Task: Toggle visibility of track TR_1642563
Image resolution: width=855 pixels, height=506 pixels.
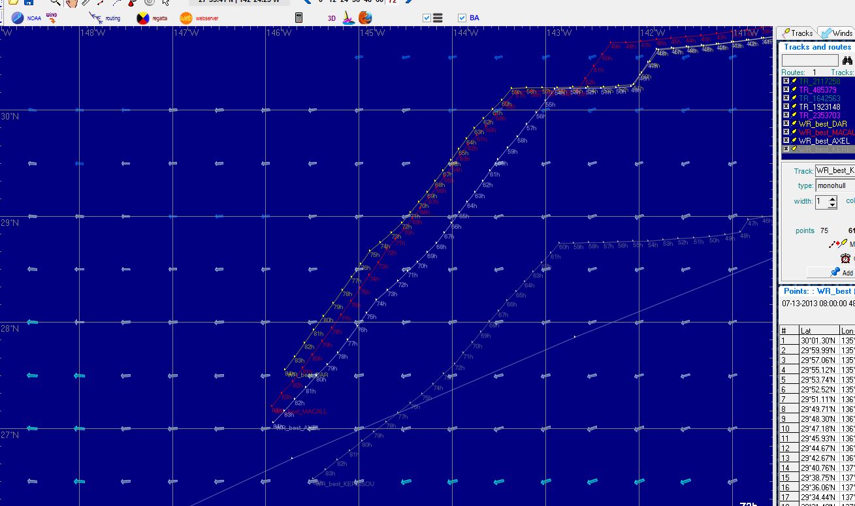Action: 786,99
